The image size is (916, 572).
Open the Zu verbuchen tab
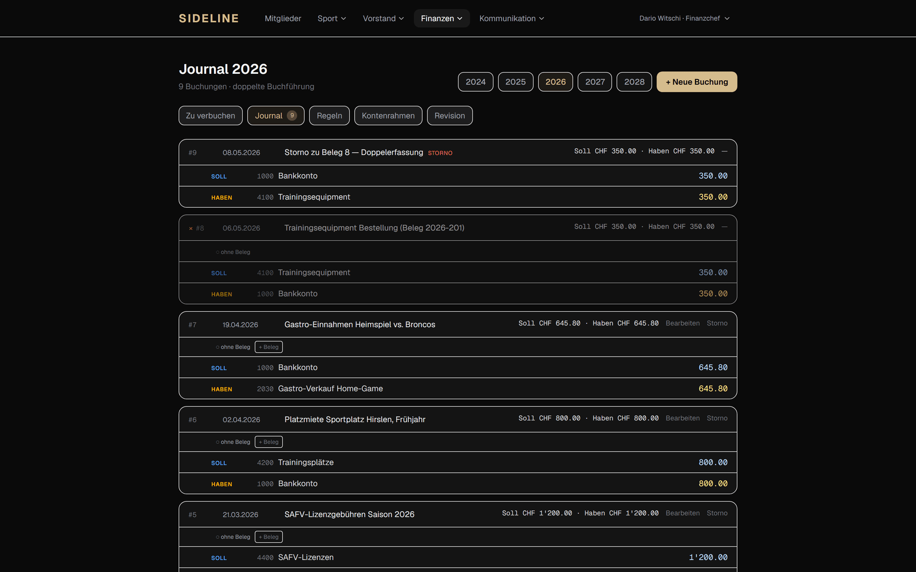[211, 116]
